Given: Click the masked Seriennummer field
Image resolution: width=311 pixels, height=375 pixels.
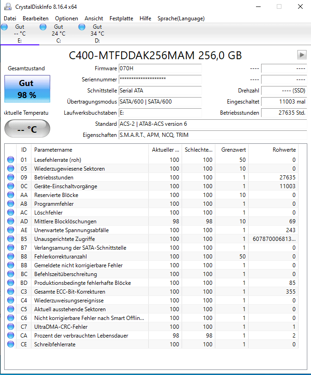Looking at the screenshot, I should point(160,80).
